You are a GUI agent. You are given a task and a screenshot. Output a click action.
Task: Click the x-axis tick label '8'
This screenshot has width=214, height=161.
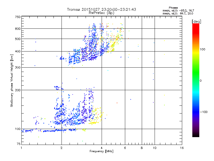point(142,148)
